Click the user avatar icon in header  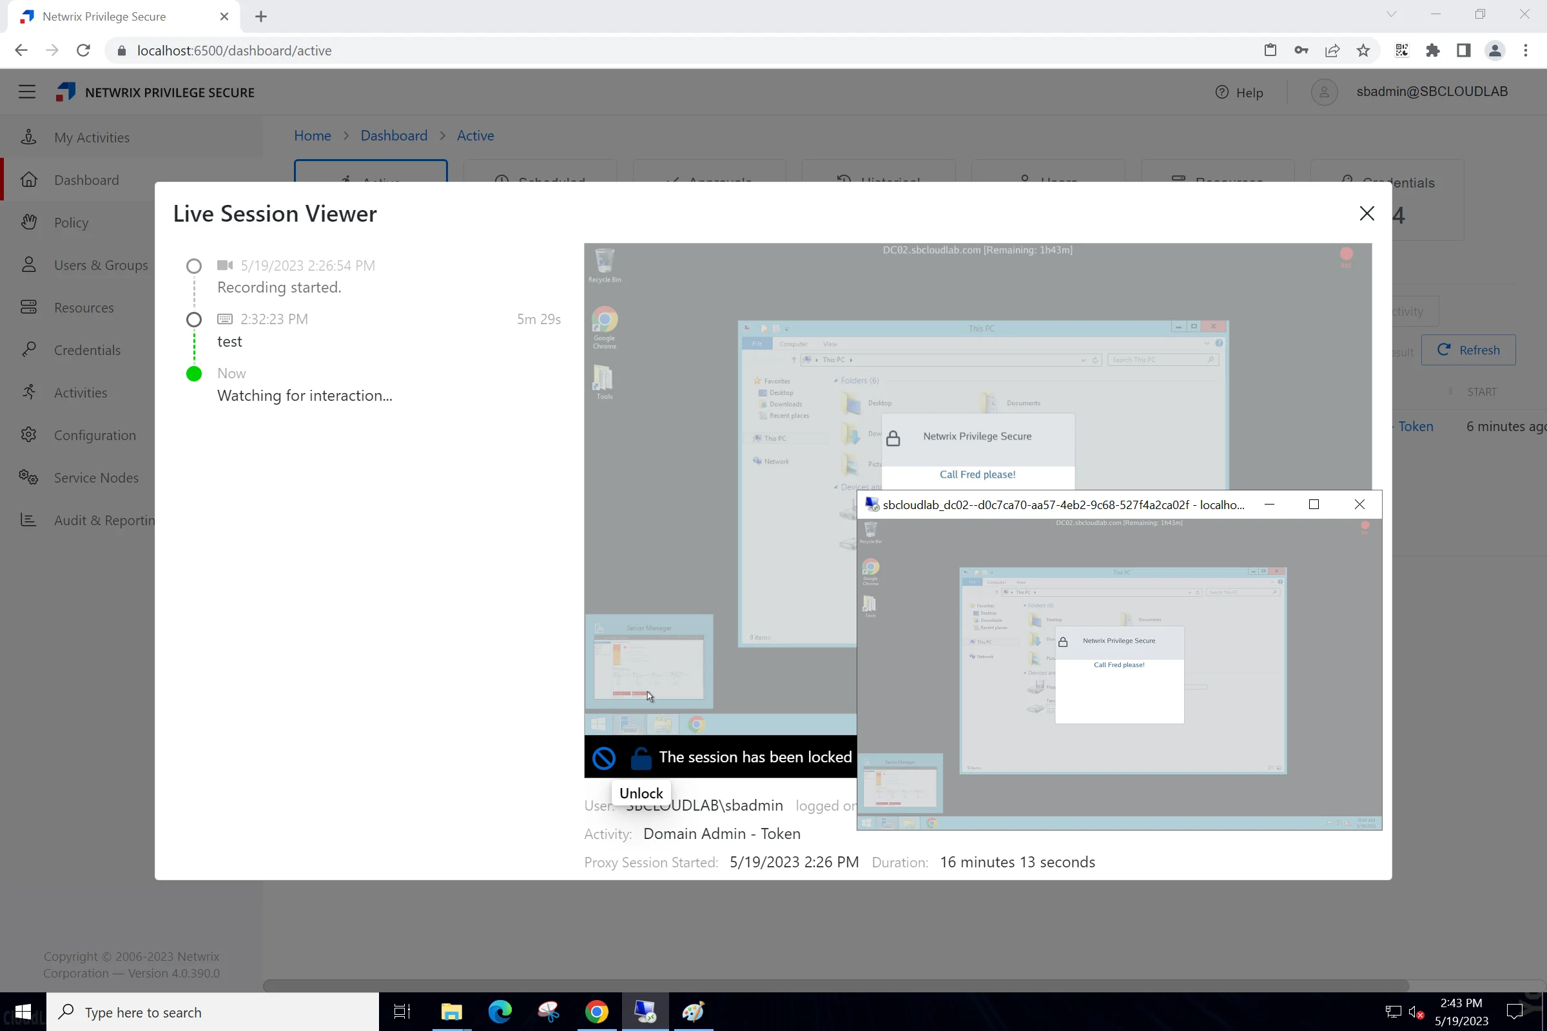1324,92
